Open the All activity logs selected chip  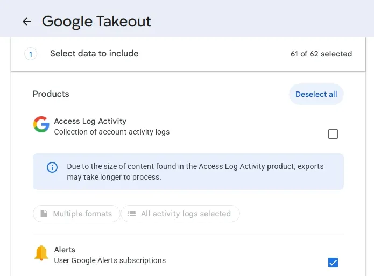coord(180,214)
